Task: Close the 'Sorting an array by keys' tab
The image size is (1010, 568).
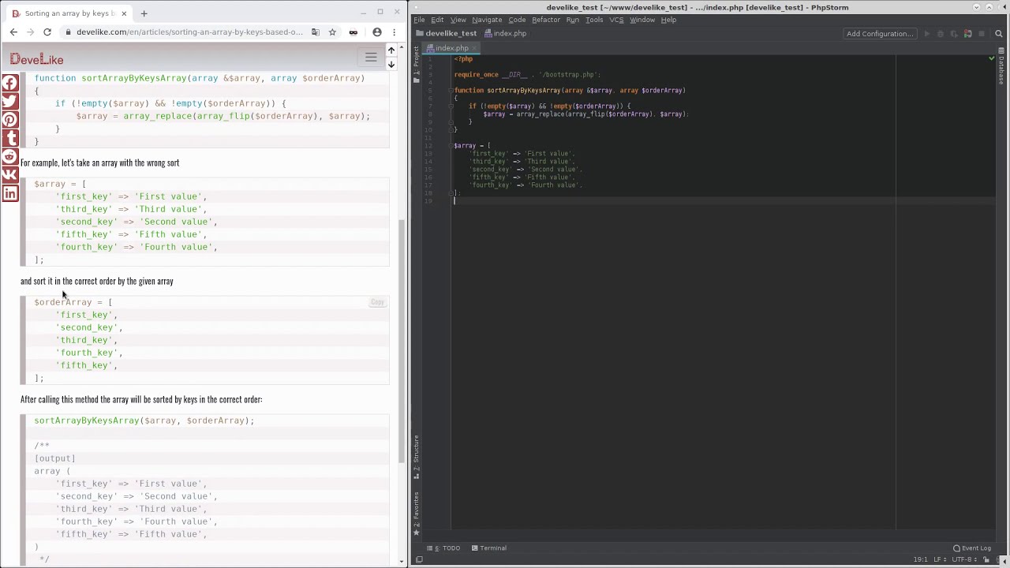Action: (124, 13)
